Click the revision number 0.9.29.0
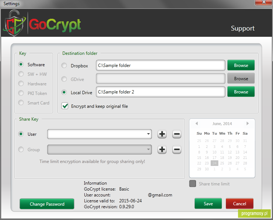The image size is (273, 220). pyautogui.click(x=127, y=207)
